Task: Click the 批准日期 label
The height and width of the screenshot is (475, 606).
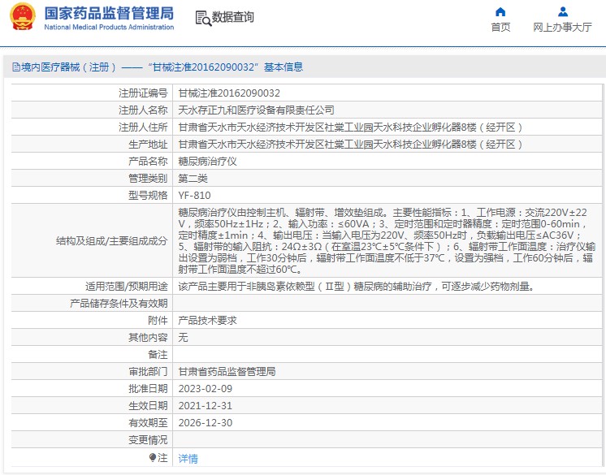Action: [148, 388]
